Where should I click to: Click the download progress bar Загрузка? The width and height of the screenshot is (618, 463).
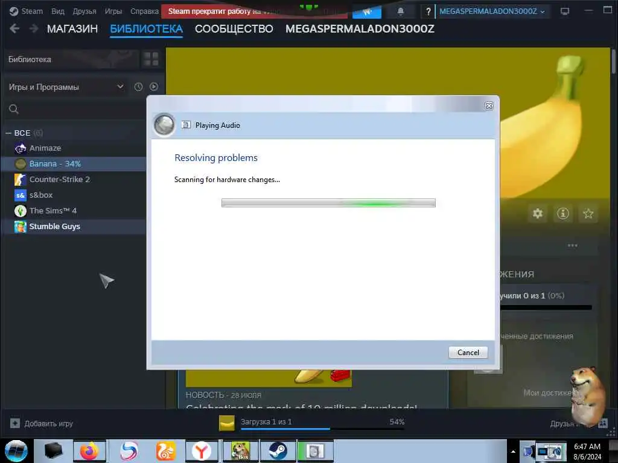(322, 429)
